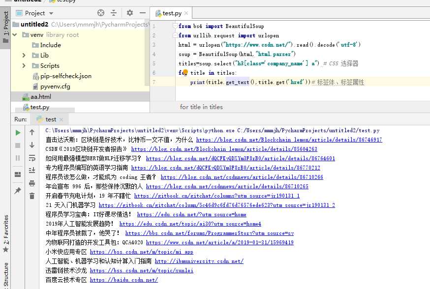Open link ending details/86710265
This screenshot has height=289, width=430.
point(227,186)
